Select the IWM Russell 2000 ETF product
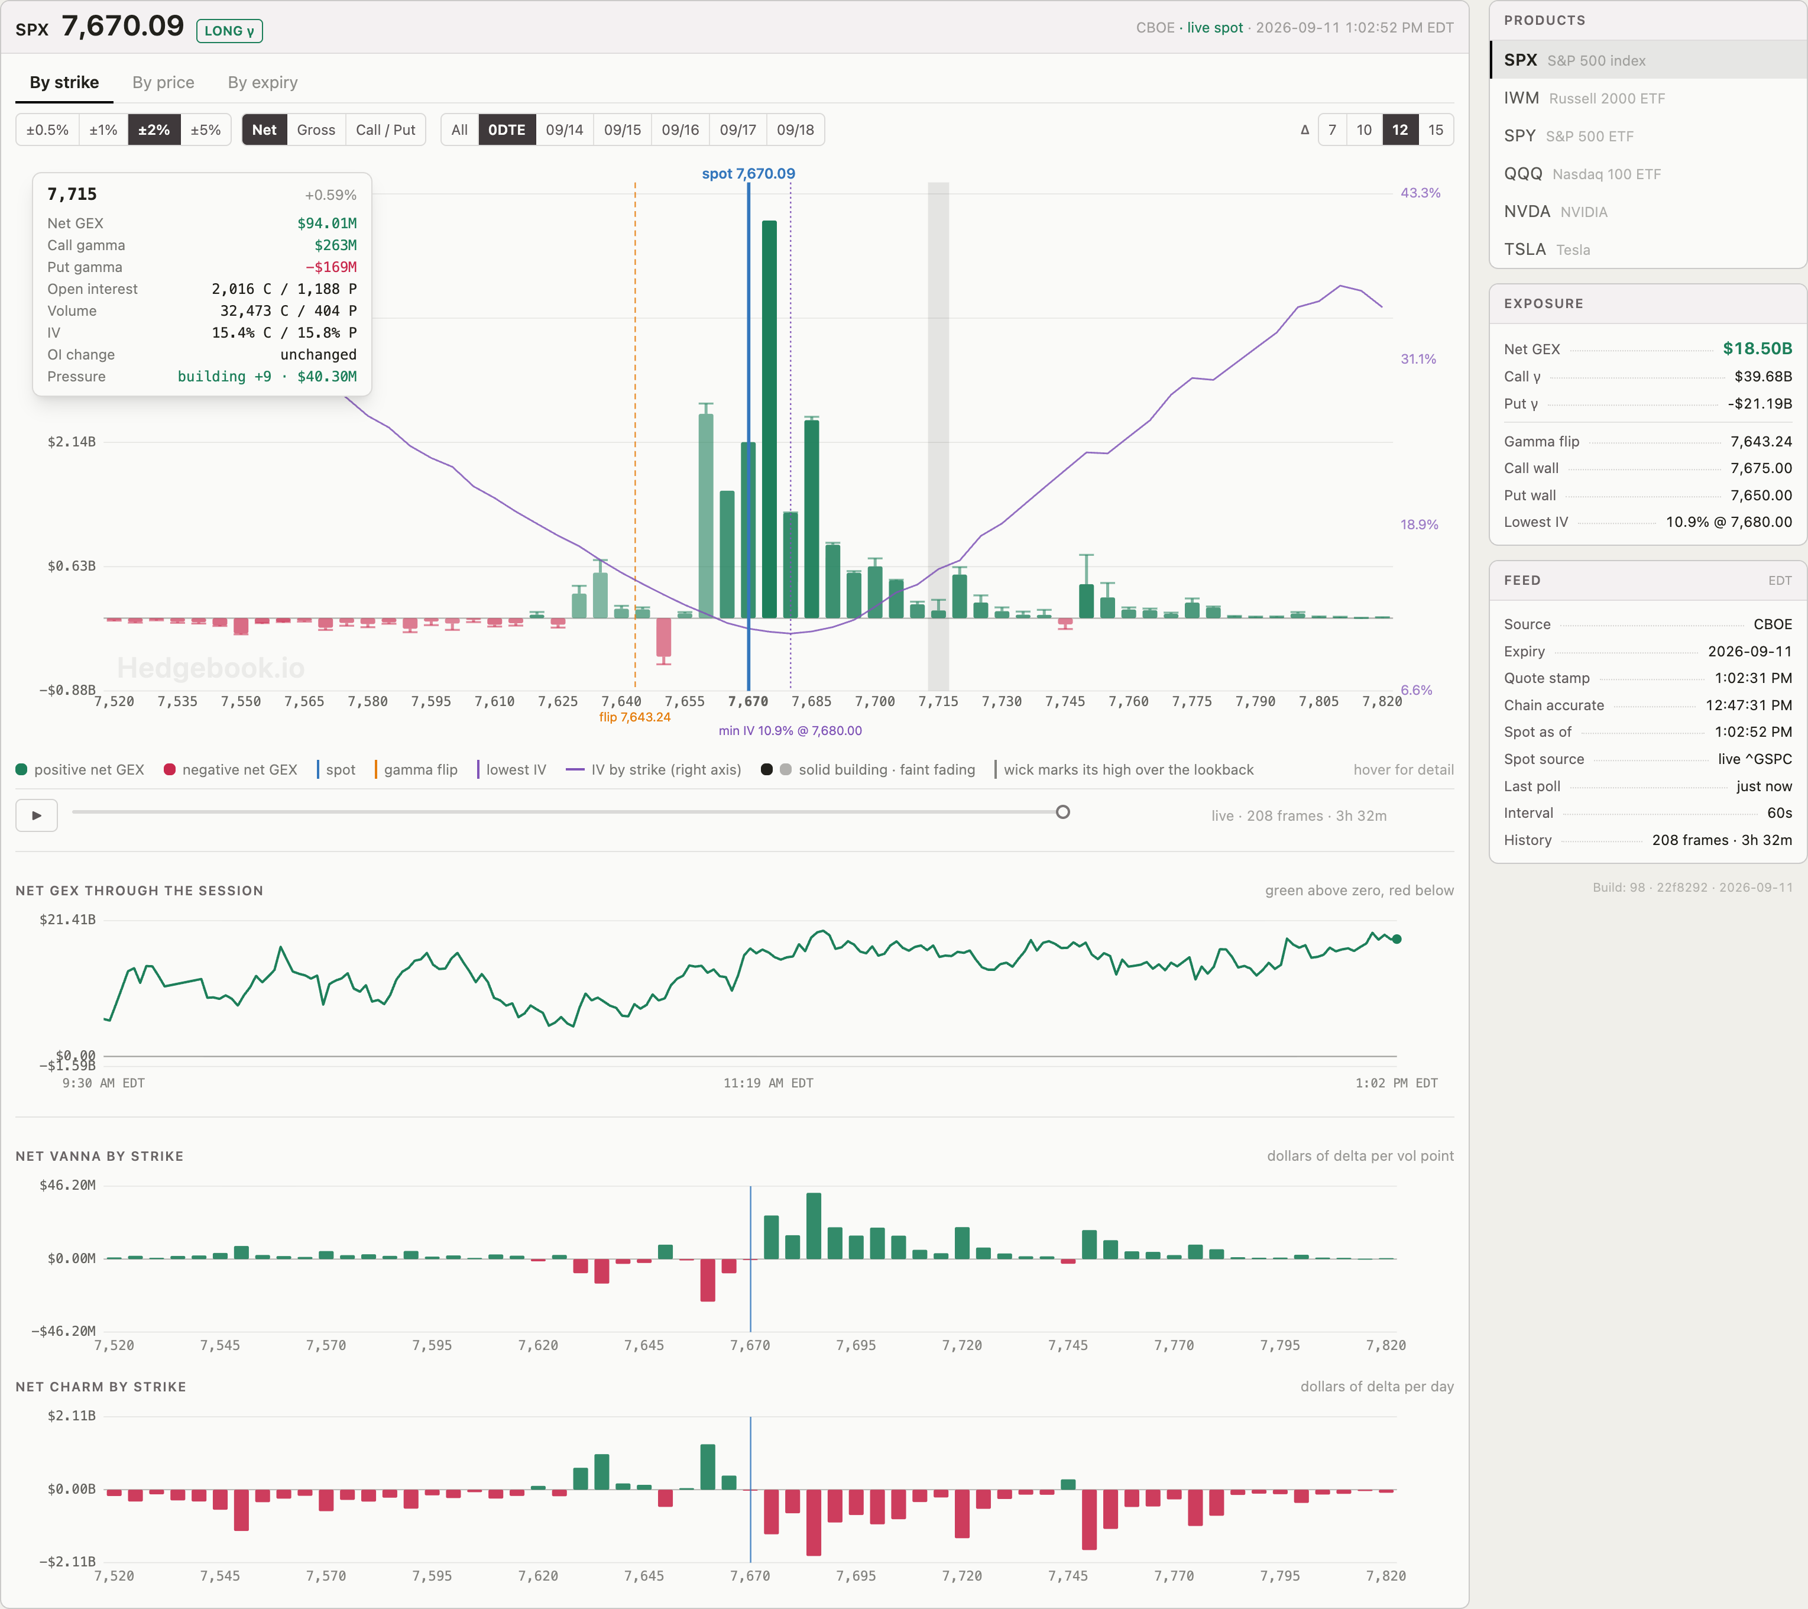The image size is (1808, 1609). point(1648,98)
